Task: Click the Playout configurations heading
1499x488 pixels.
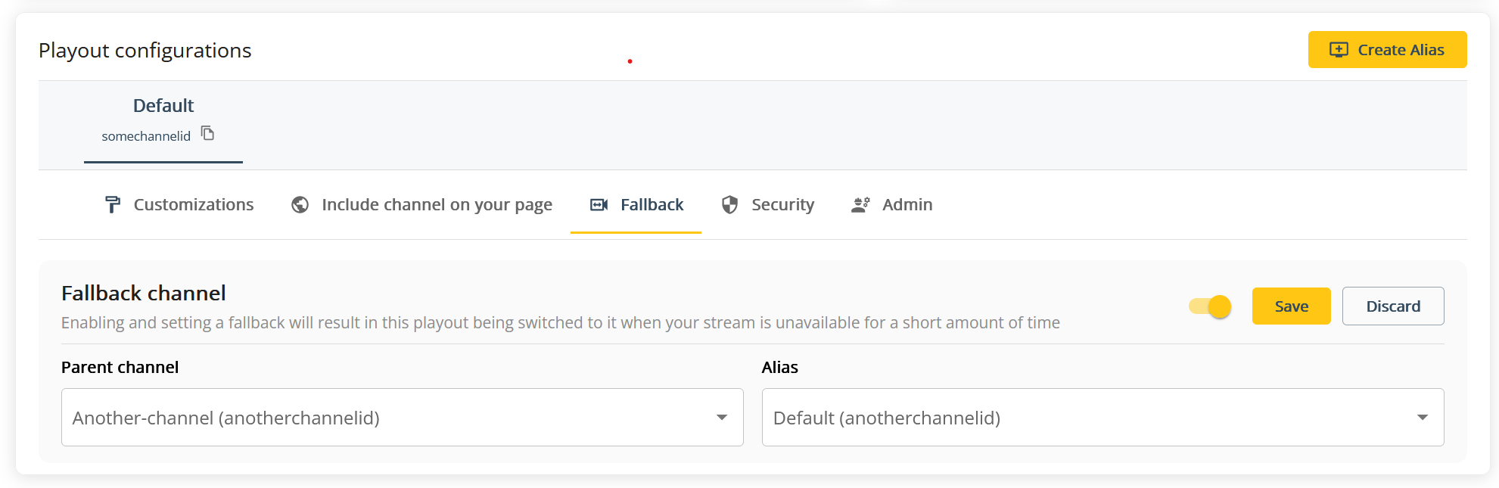Action: tap(145, 51)
